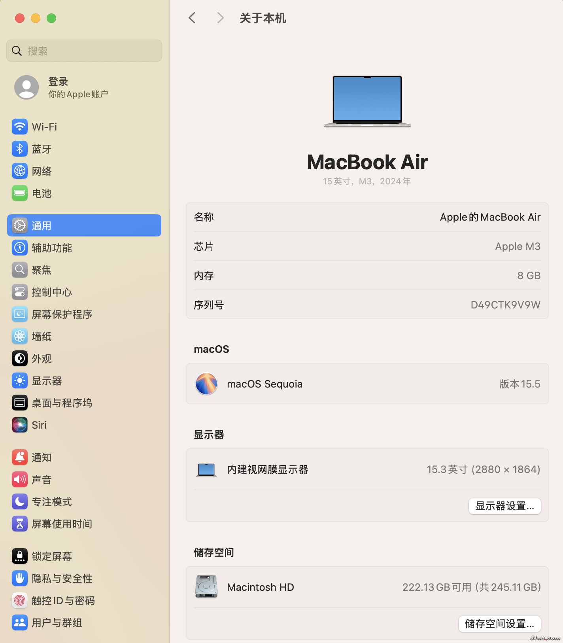The image size is (563, 643).
Task: Open Displays (显示器) sidebar icon
Action: tap(20, 381)
